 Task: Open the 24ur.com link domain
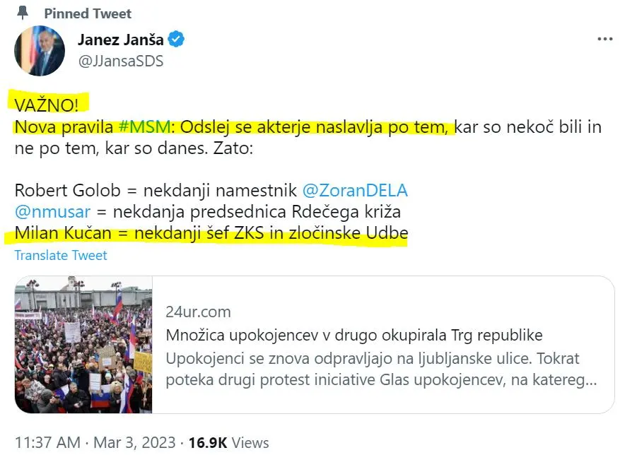coord(198,312)
